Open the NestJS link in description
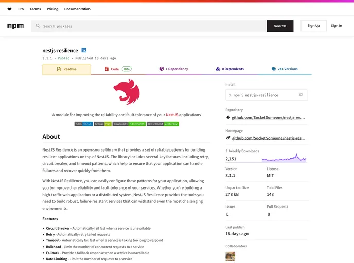The image size is (354, 263). click(172, 115)
